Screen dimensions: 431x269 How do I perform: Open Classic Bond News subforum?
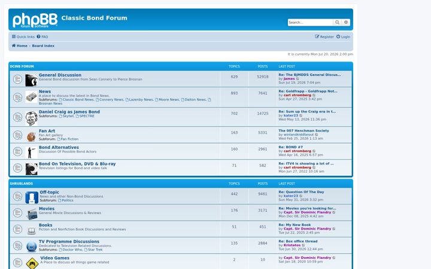coord(78,100)
